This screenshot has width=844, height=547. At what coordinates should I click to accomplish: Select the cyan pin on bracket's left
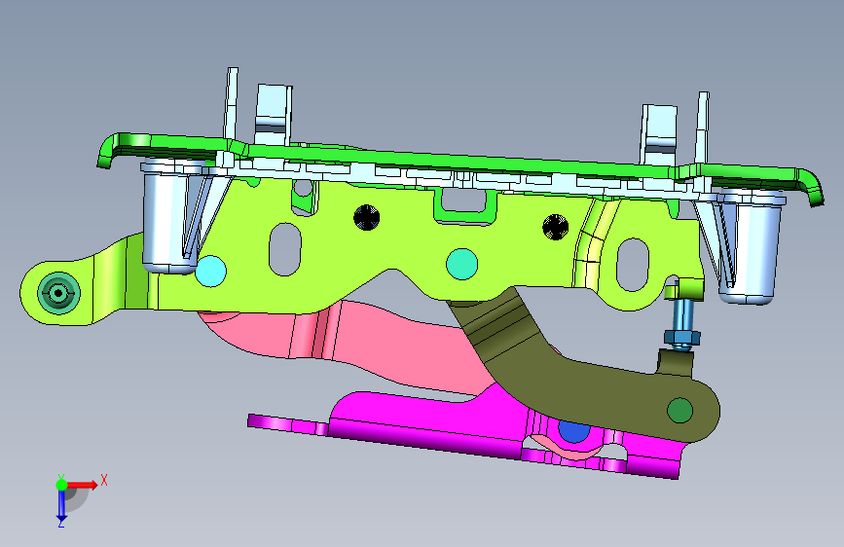coord(210,271)
